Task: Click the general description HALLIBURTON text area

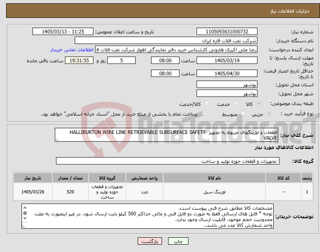Action: point(166,135)
